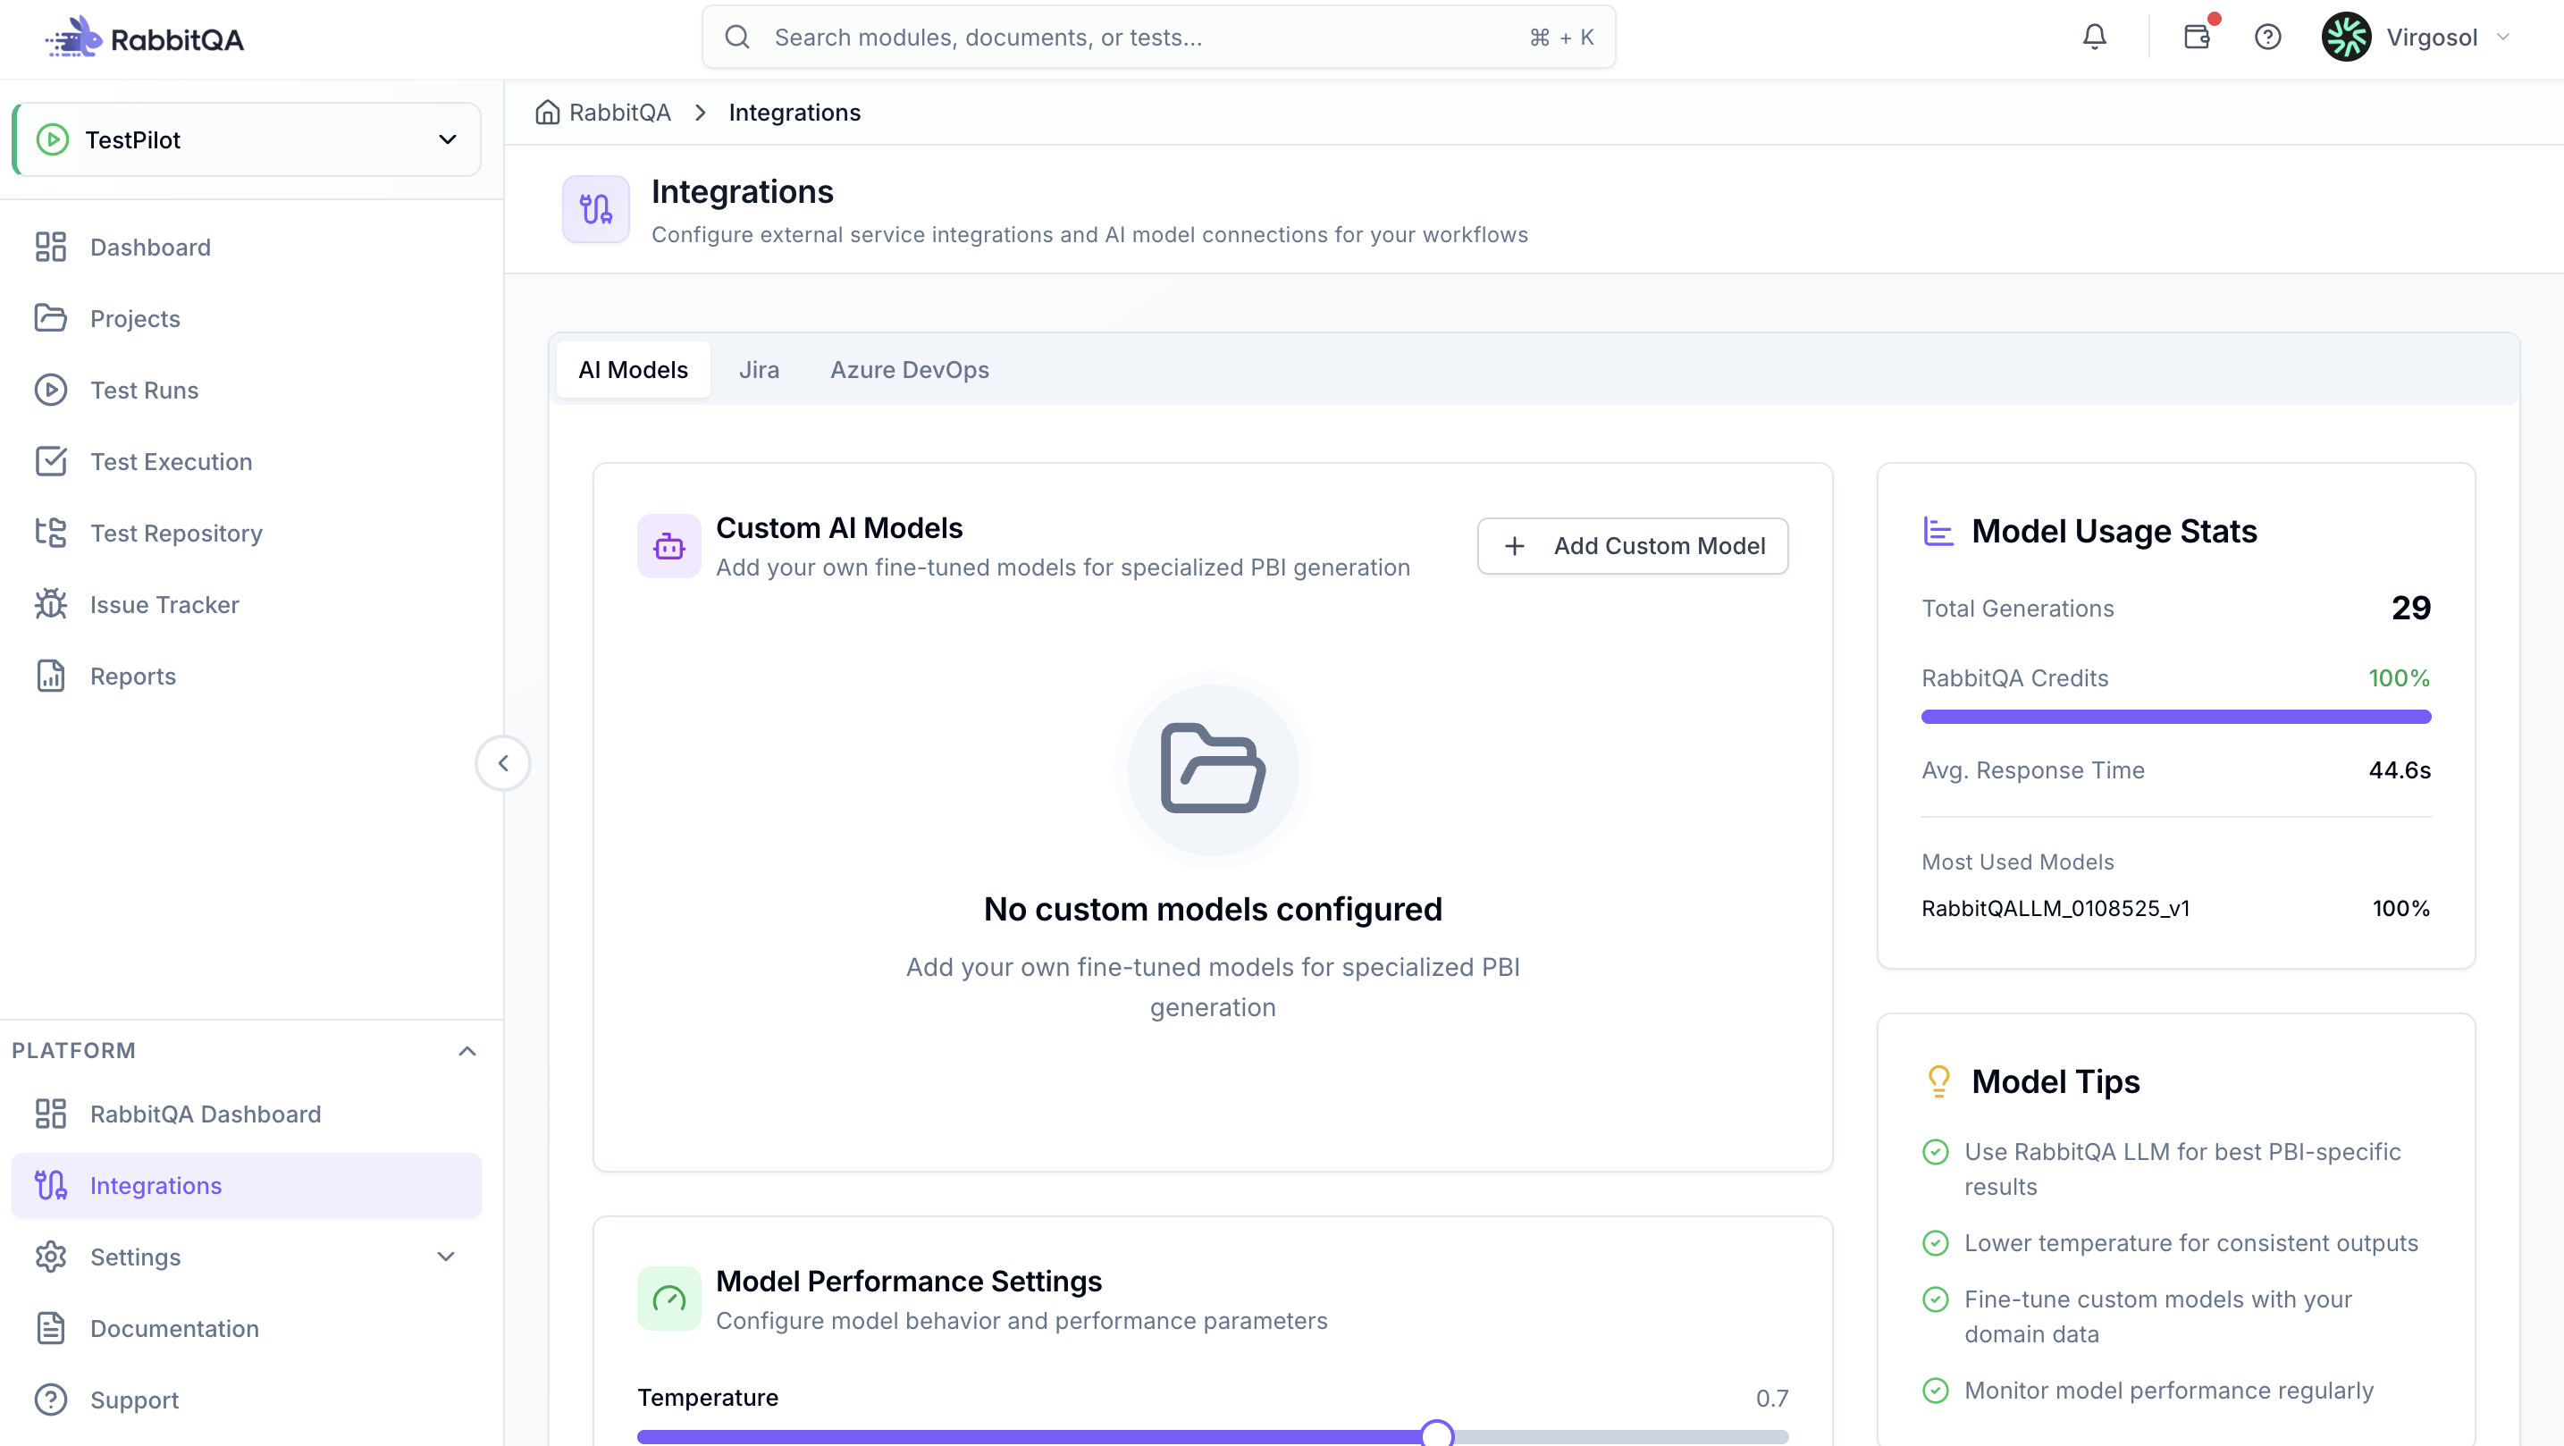This screenshot has width=2564, height=1446.
Task: Click the TestPilot play circle icon
Action: pyautogui.click(x=53, y=139)
